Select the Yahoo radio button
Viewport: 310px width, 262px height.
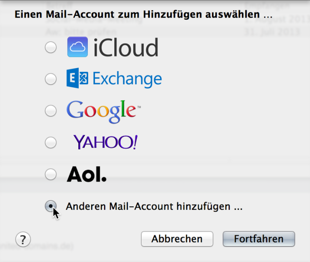point(51,143)
